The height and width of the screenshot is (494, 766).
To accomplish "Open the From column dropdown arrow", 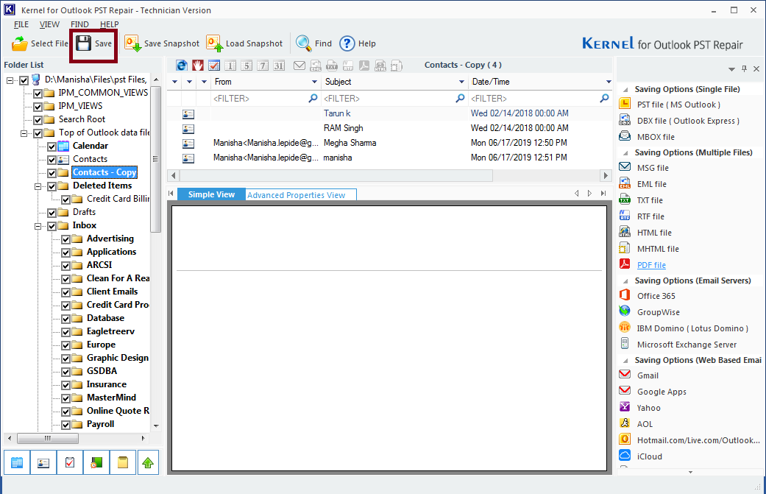I will 315,82.
